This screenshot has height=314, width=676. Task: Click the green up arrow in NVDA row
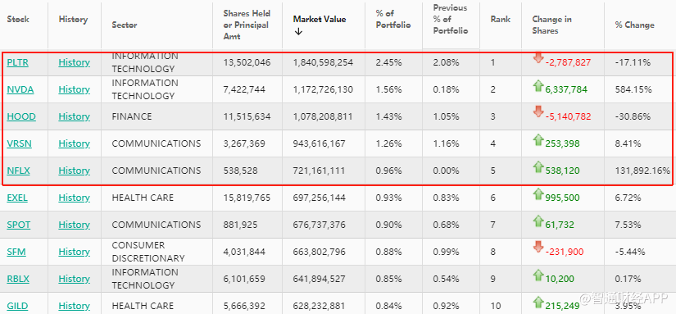point(538,86)
